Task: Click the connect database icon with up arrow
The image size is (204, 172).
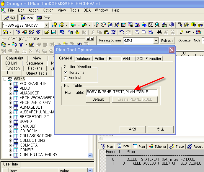Action: (x=54, y=25)
